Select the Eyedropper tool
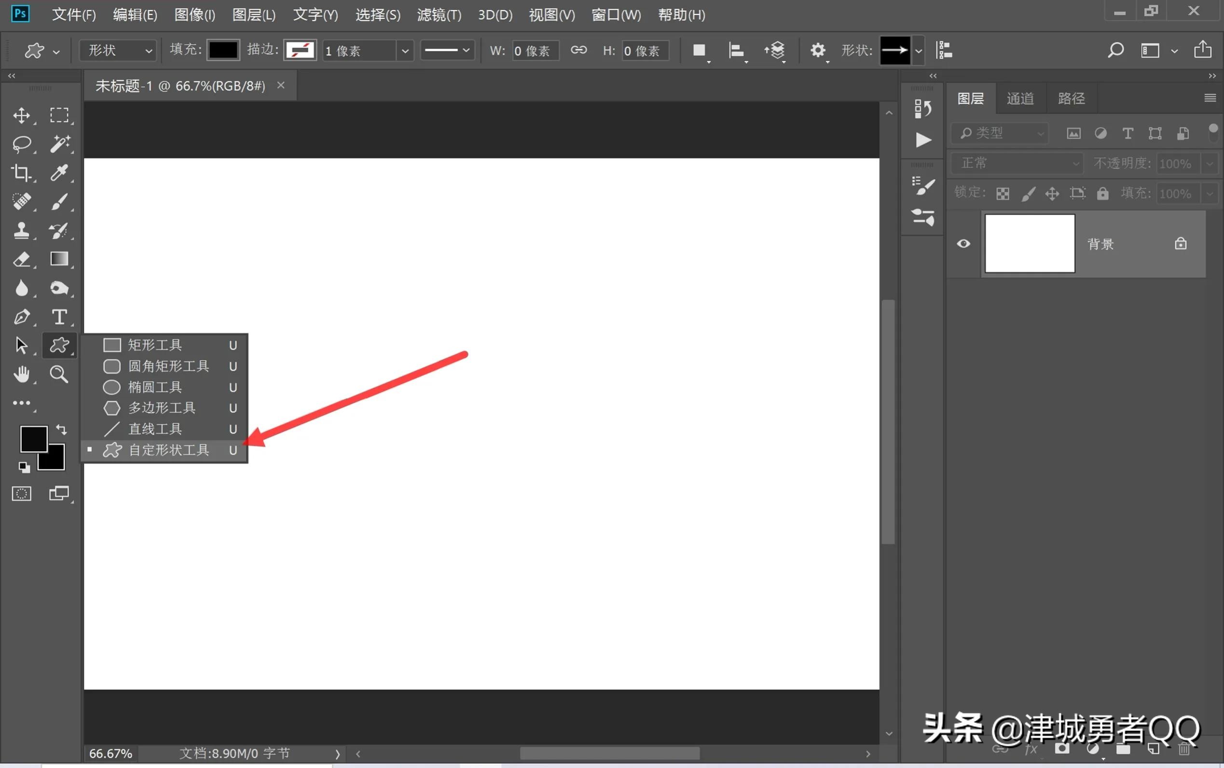Screen dimensions: 1224x768 click(x=59, y=173)
